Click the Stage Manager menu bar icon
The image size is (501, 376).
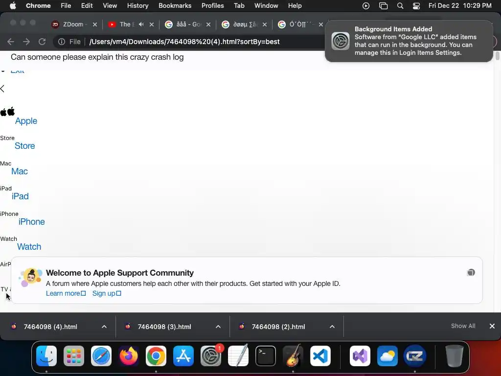point(383,6)
